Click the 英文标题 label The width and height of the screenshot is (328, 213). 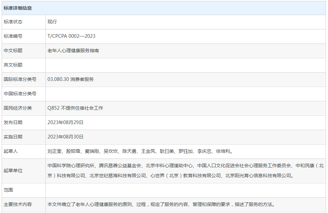[x=13, y=65]
